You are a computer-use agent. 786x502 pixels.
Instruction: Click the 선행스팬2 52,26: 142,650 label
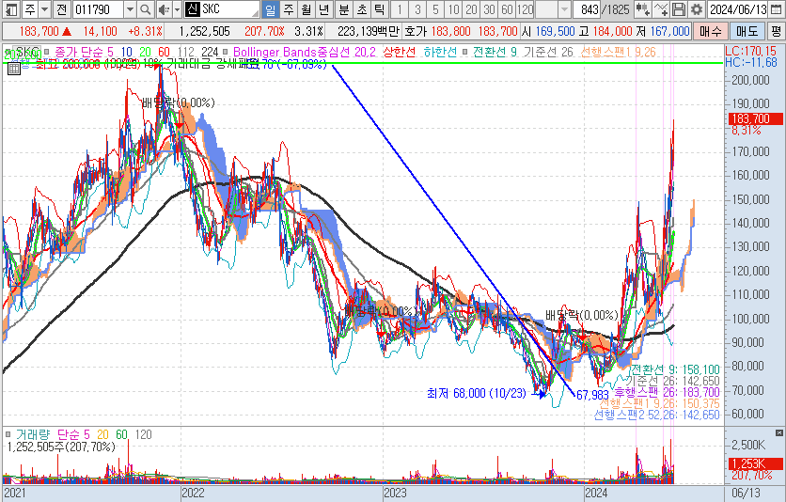click(x=656, y=415)
